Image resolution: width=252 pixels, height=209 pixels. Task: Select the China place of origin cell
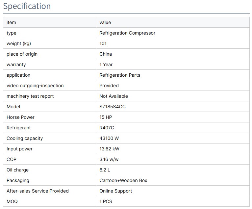click(106, 54)
